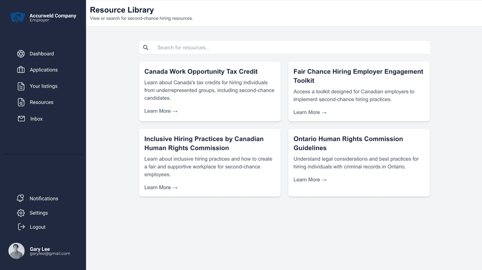
Task: Click the Resource Library page heading
Action: pos(122,10)
